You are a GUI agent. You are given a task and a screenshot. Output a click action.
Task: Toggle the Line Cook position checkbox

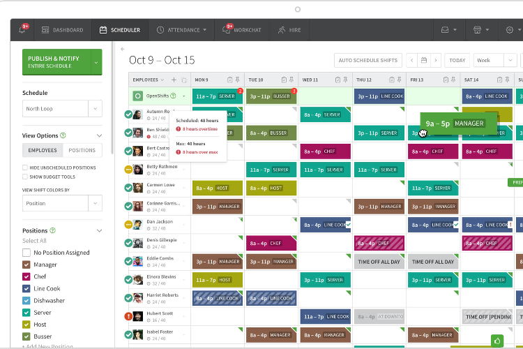tap(26, 288)
